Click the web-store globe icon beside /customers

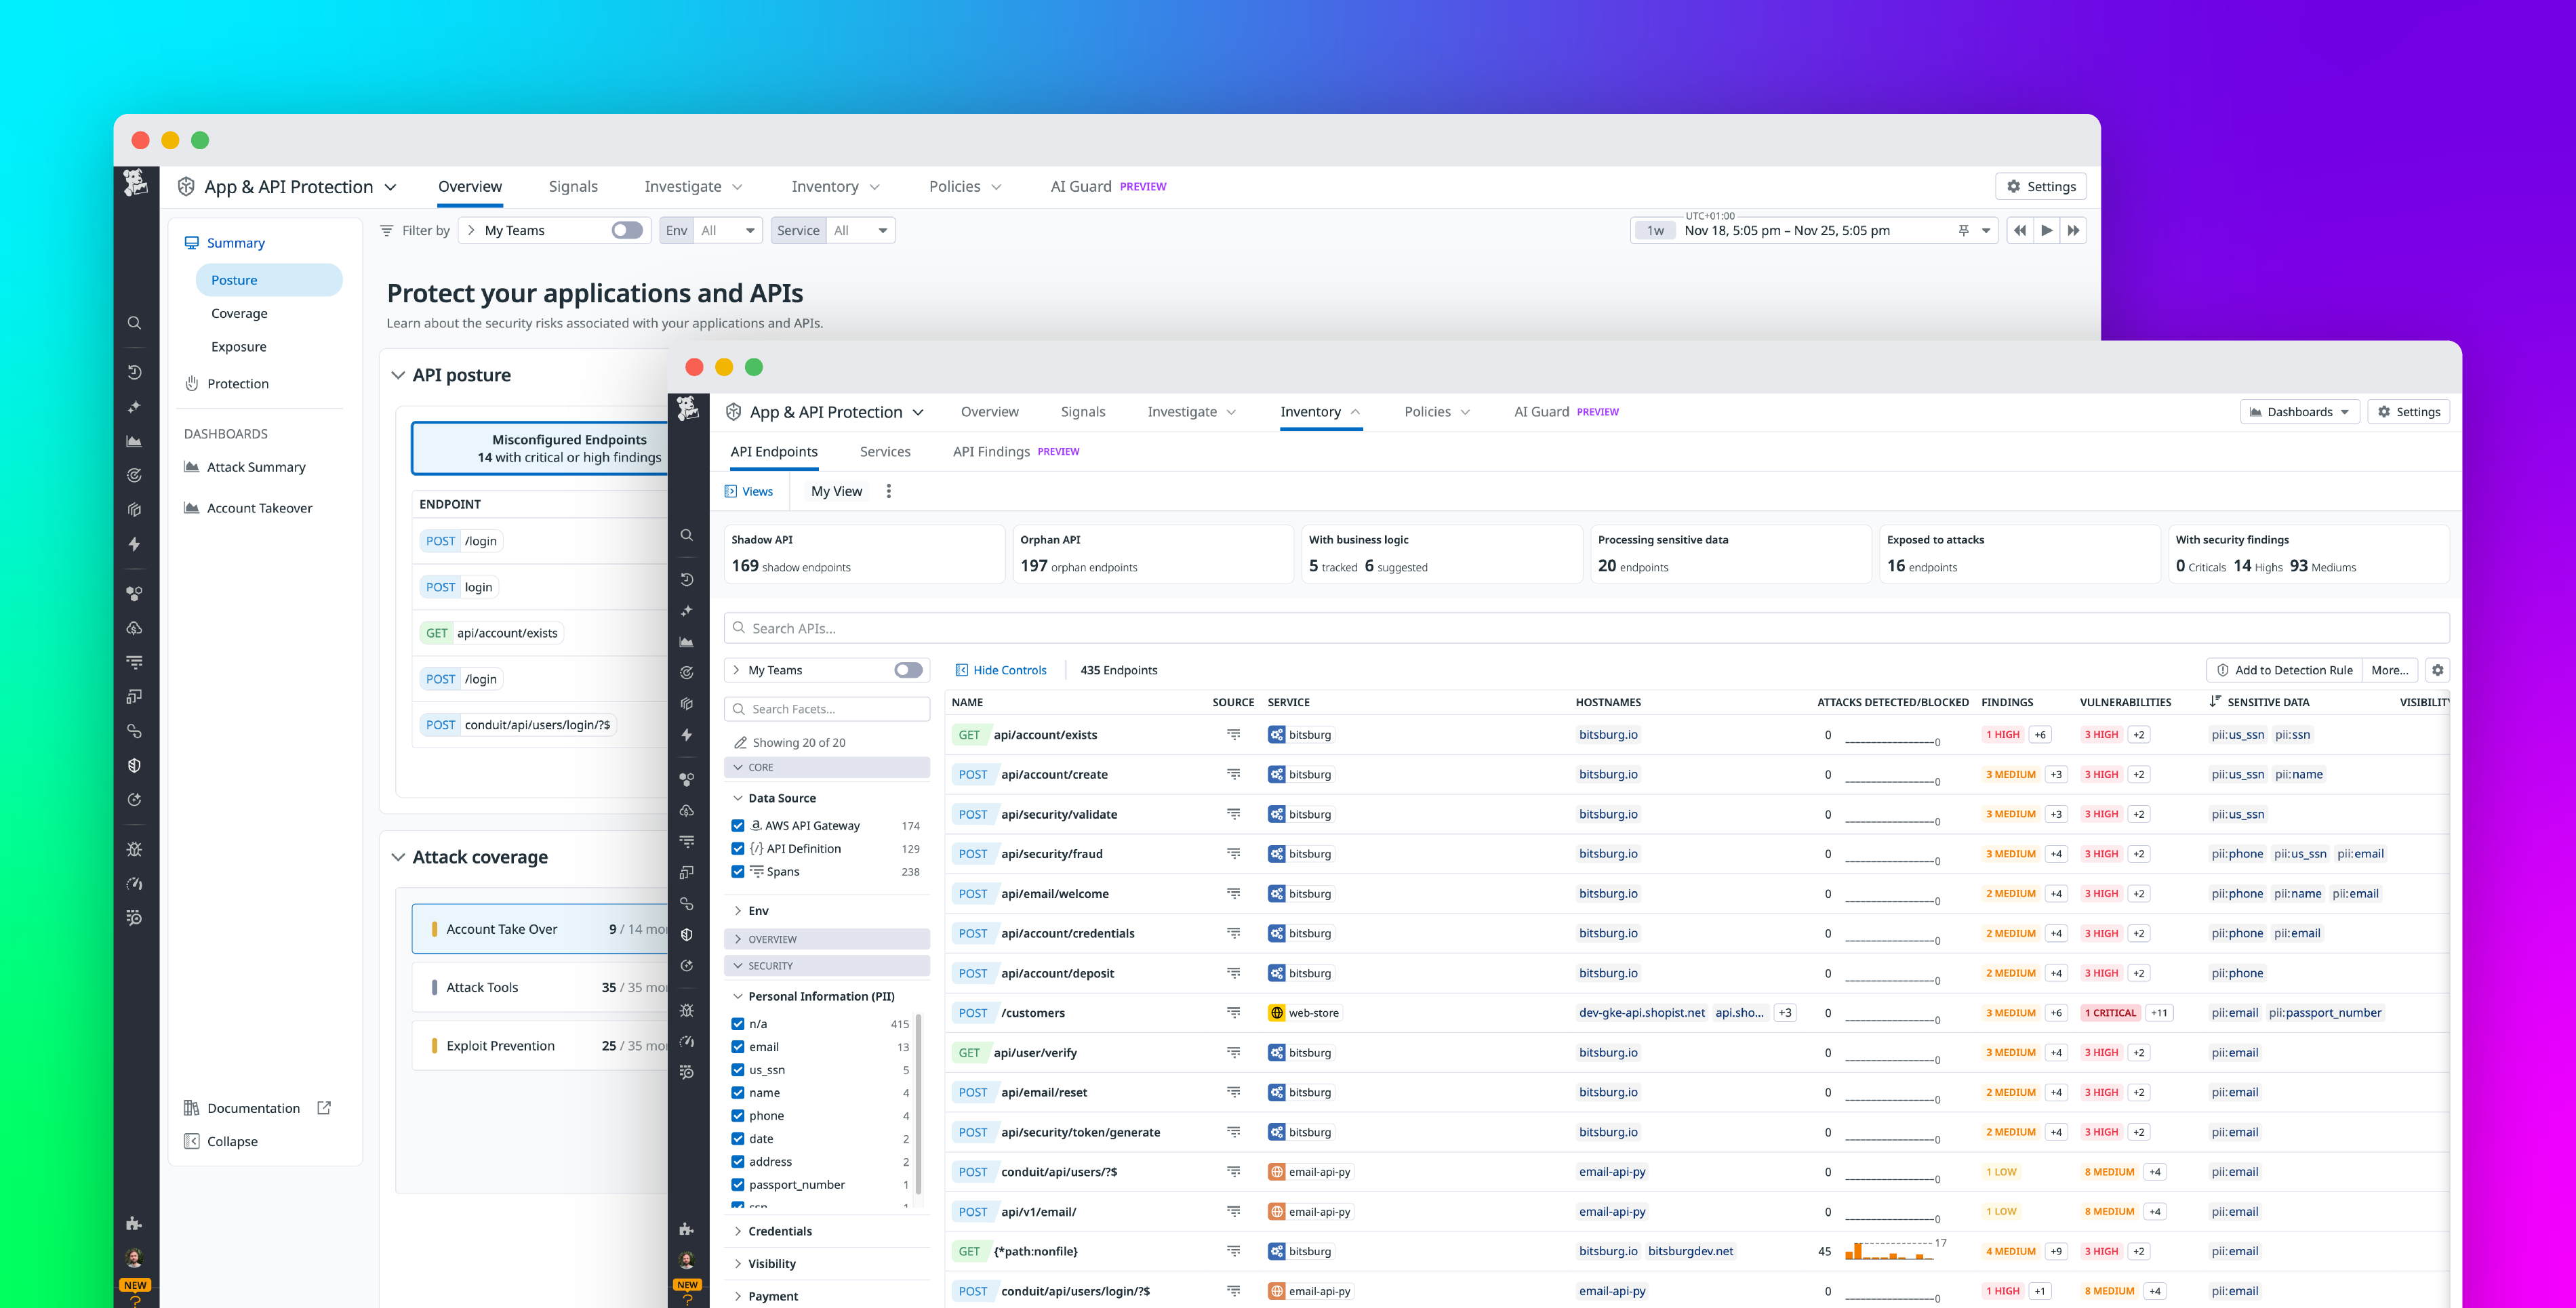[x=1277, y=1012]
